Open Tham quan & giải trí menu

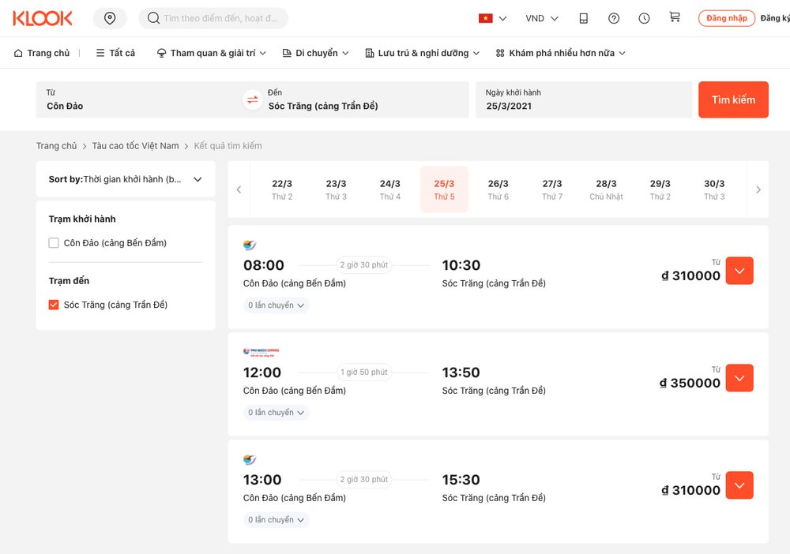point(211,53)
